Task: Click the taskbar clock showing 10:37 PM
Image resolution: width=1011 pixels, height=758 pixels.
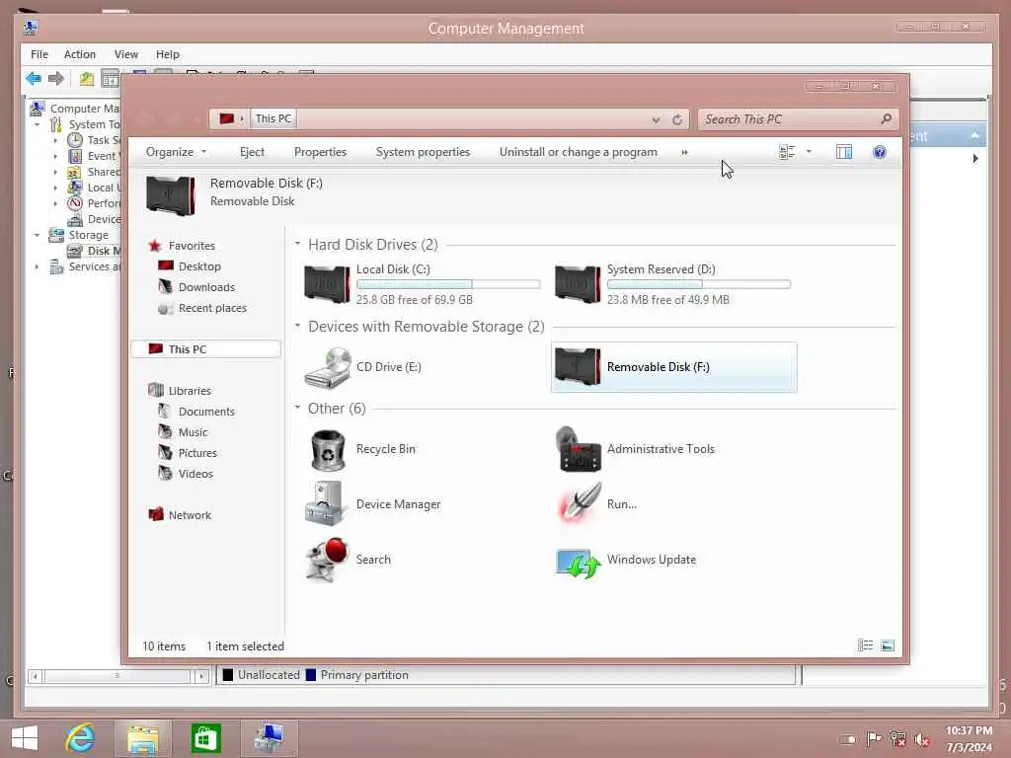Action: pyautogui.click(x=969, y=730)
